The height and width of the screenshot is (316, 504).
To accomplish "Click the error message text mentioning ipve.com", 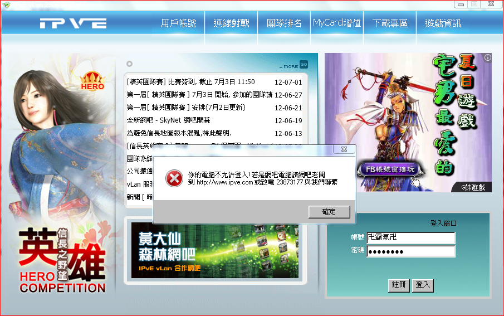I will click(263, 178).
